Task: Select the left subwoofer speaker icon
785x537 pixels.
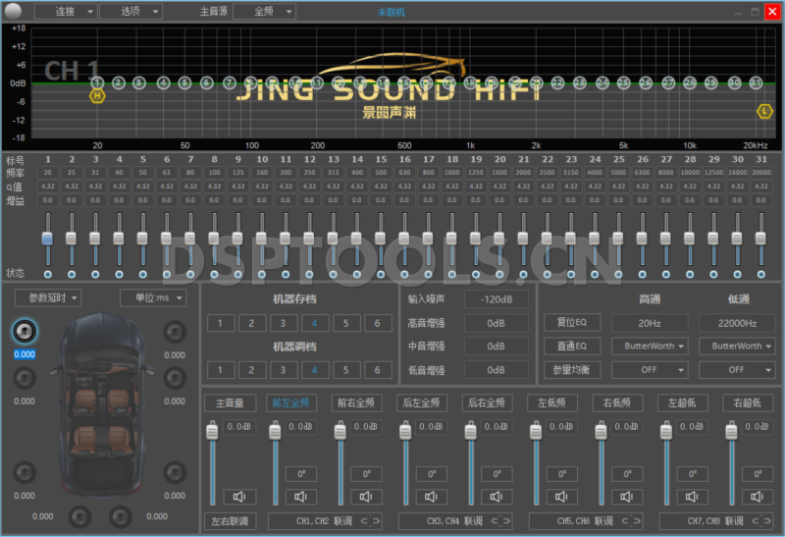Action: (x=80, y=516)
